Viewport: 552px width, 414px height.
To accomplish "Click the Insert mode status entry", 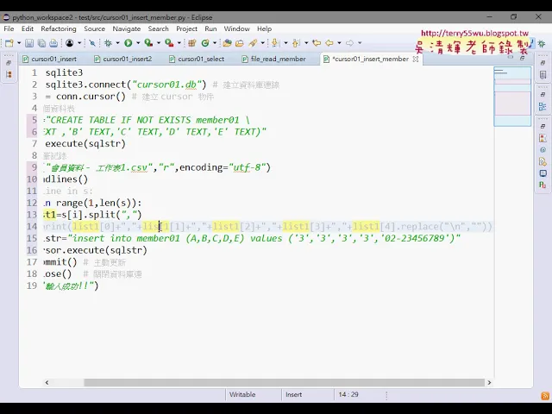I will point(294,395).
